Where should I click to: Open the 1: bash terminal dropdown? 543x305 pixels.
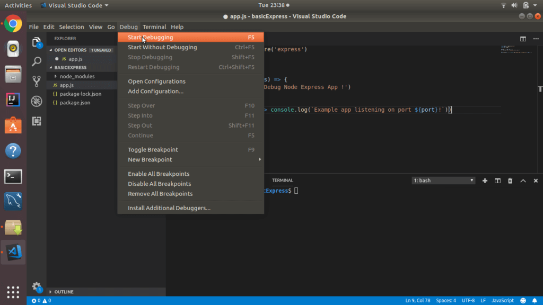tap(443, 181)
